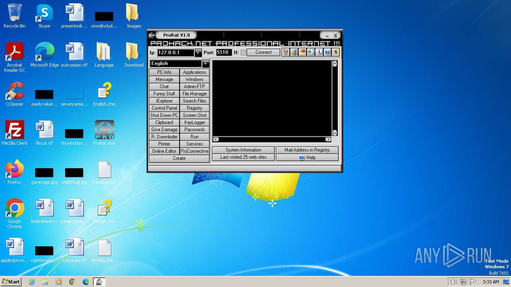The width and height of the screenshot is (511, 287).
Task: Click the Ip field showing 127.0.0.1
Action: click(176, 53)
